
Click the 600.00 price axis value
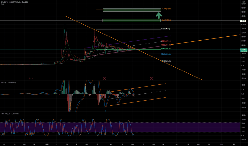click(243, 4)
